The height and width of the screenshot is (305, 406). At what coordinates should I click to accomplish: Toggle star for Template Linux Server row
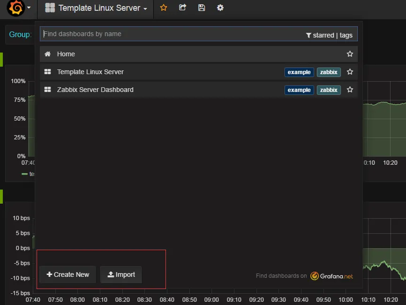pyautogui.click(x=350, y=72)
